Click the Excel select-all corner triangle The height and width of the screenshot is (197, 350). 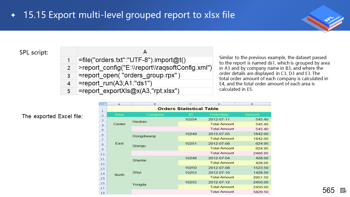coord(103,104)
